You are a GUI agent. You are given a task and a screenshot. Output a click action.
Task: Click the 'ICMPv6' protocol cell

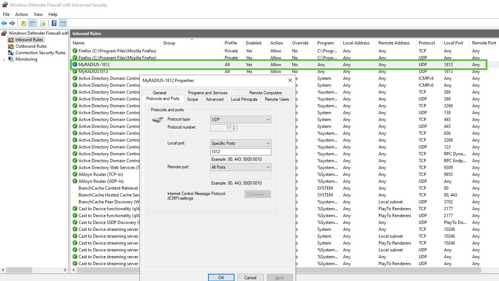click(x=426, y=85)
